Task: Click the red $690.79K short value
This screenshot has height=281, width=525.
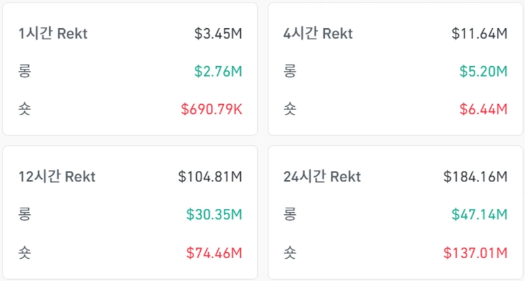Action: tap(210, 109)
